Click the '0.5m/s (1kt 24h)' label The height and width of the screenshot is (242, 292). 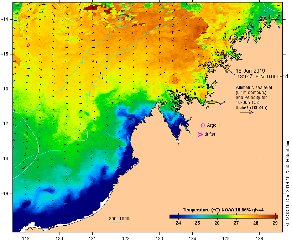tap(251, 107)
